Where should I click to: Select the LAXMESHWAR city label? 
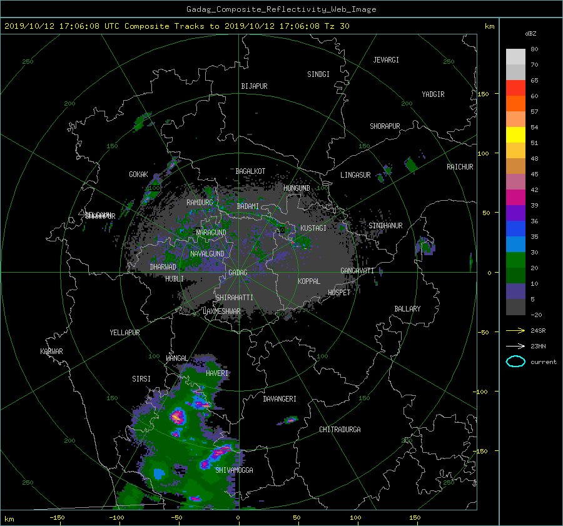221,311
